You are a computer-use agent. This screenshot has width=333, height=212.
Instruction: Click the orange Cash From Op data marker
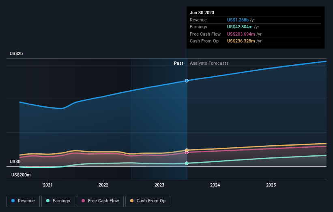(x=187, y=150)
